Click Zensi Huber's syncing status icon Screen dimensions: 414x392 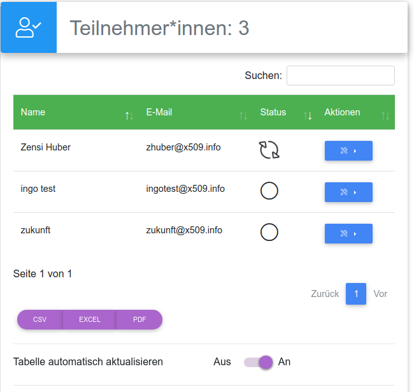click(x=269, y=149)
